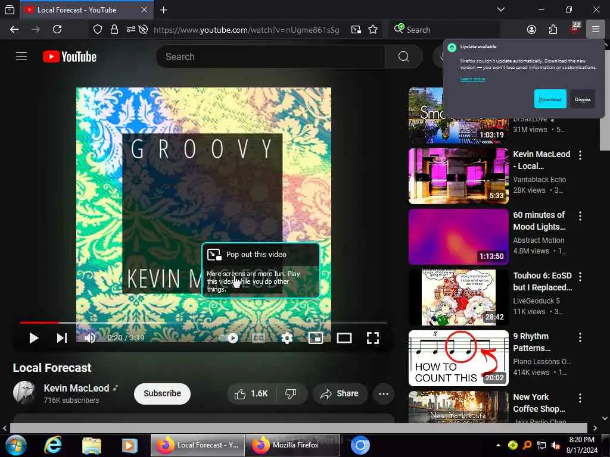Open tracking protection shield icon
Screen dimensions: 610x457
tap(98, 30)
